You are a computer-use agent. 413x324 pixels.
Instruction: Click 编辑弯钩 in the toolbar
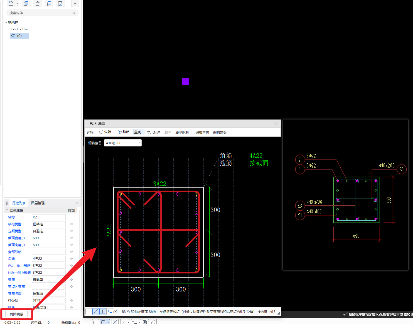pos(202,132)
